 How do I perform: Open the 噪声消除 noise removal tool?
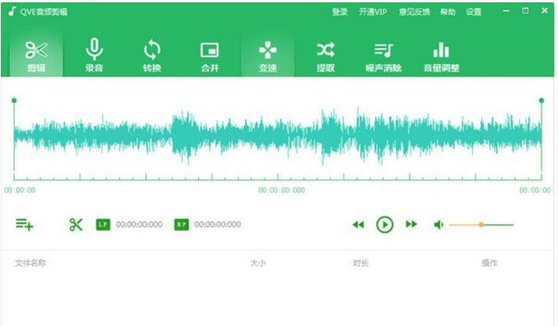[383, 55]
